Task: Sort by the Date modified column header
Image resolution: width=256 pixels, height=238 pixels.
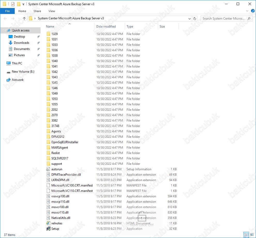Action: click(x=106, y=27)
